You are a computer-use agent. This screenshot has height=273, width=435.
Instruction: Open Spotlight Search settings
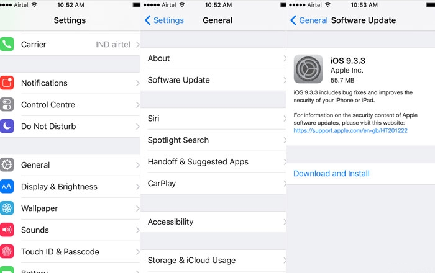click(213, 140)
